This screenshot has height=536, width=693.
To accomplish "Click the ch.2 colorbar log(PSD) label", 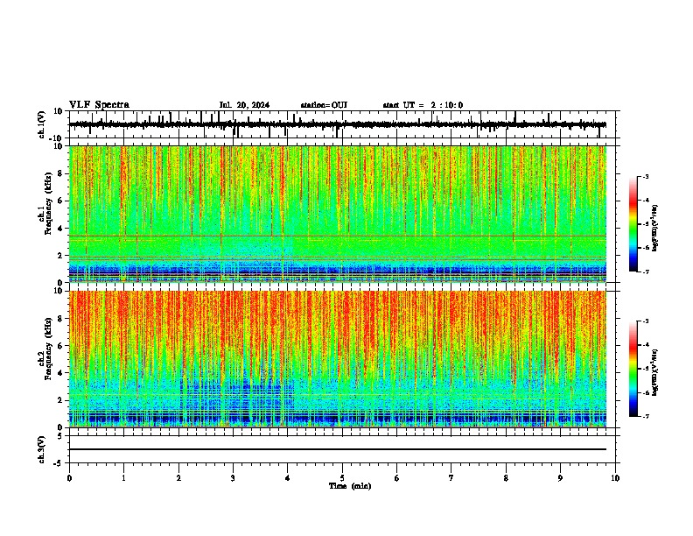I will [654, 373].
